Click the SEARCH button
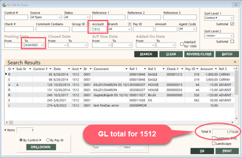 pyautogui.click(x=146, y=54)
